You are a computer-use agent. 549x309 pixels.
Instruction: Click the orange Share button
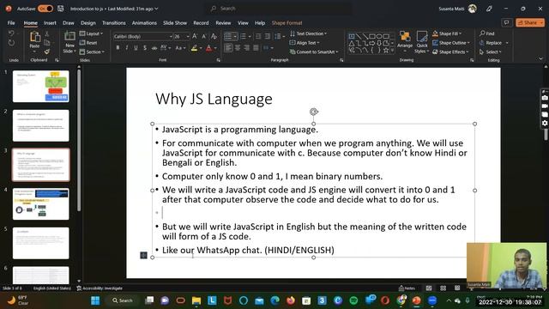pos(530,22)
